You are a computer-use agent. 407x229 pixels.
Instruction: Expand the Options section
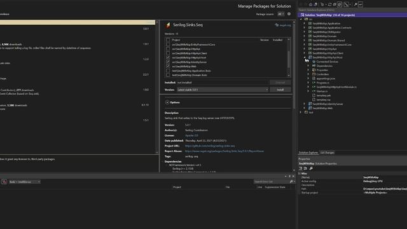167,102
